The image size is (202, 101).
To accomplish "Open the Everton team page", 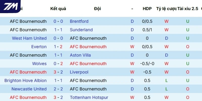I will [x=39, y=47].
